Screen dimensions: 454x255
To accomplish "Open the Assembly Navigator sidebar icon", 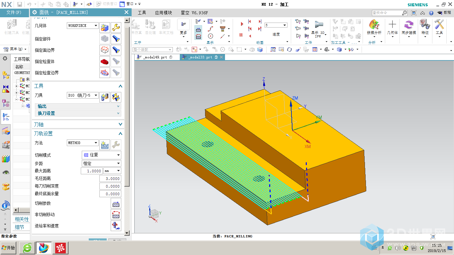I will [x=6, y=75].
